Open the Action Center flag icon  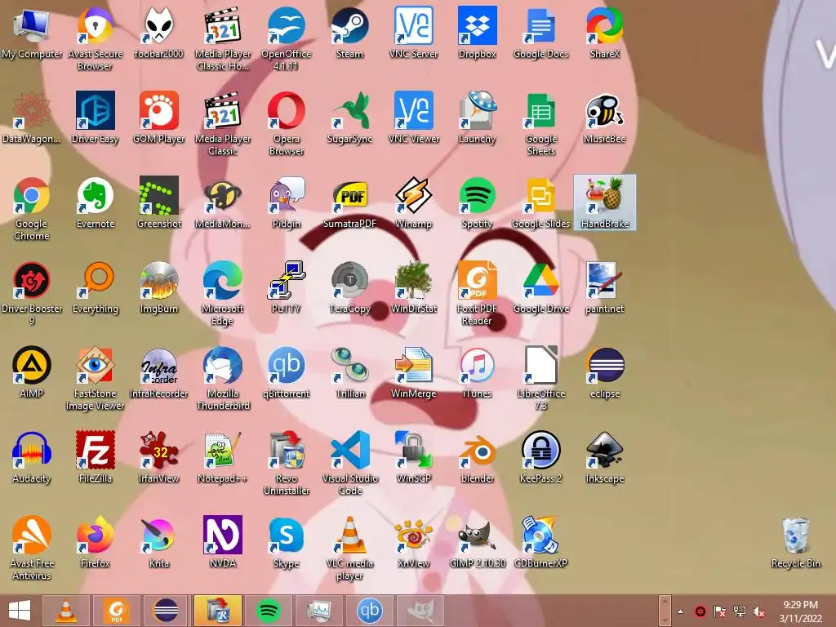point(720,611)
